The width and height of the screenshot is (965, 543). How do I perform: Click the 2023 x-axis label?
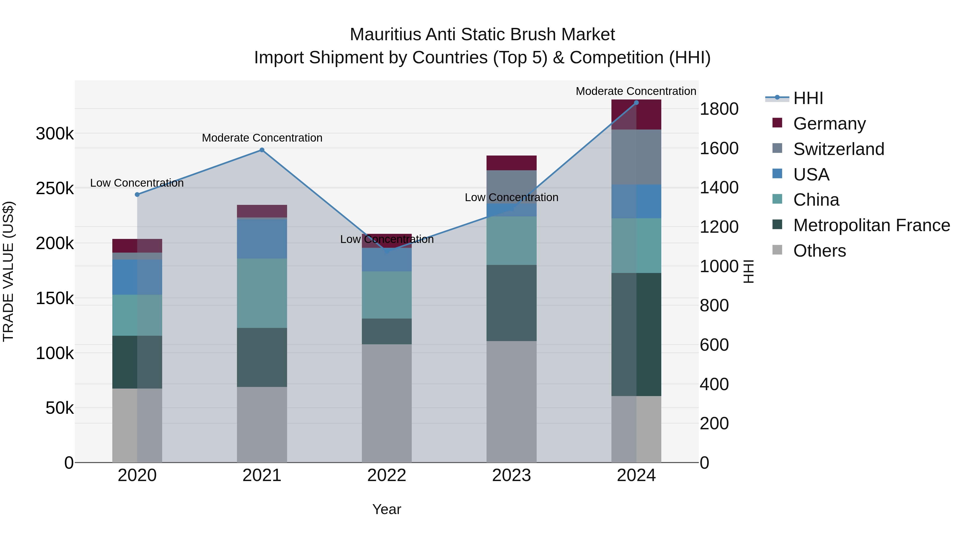pos(511,475)
